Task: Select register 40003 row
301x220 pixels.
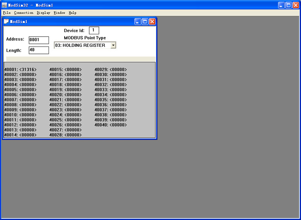Action: pos(20,80)
